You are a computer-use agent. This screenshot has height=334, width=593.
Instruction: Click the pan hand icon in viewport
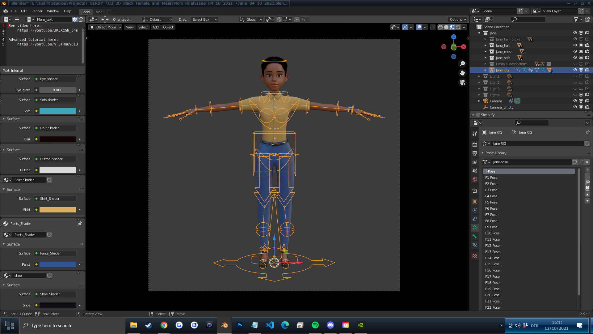coord(462,73)
